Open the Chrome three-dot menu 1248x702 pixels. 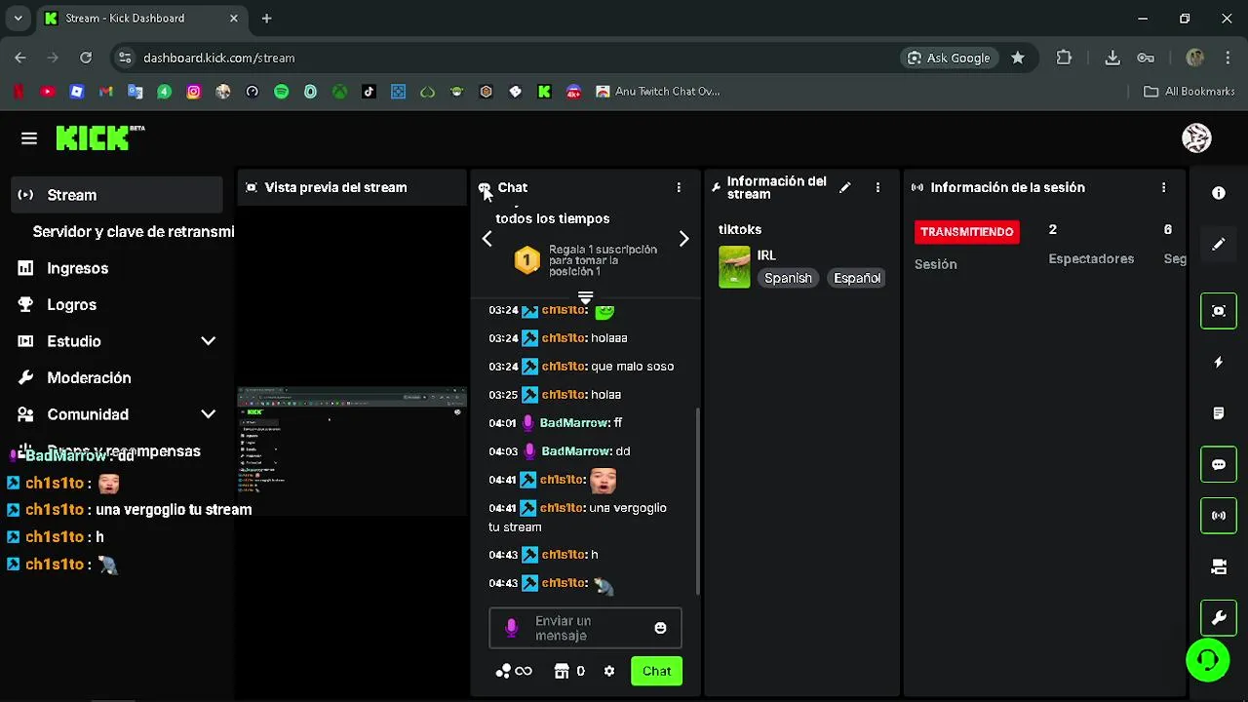point(1228,58)
